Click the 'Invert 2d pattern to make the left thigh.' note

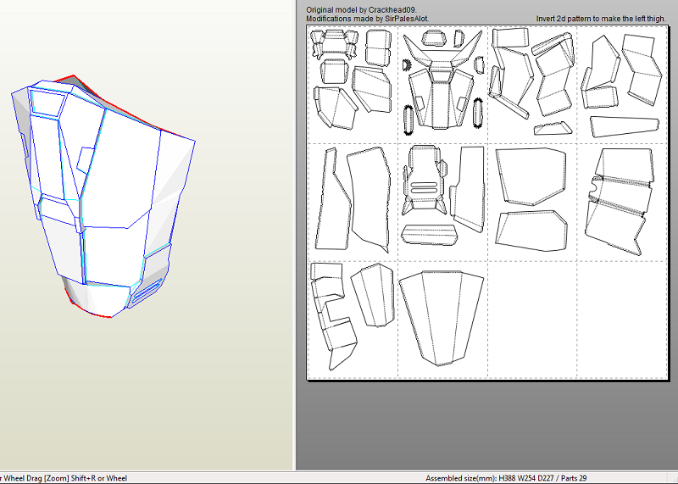pyautogui.click(x=601, y=19)
